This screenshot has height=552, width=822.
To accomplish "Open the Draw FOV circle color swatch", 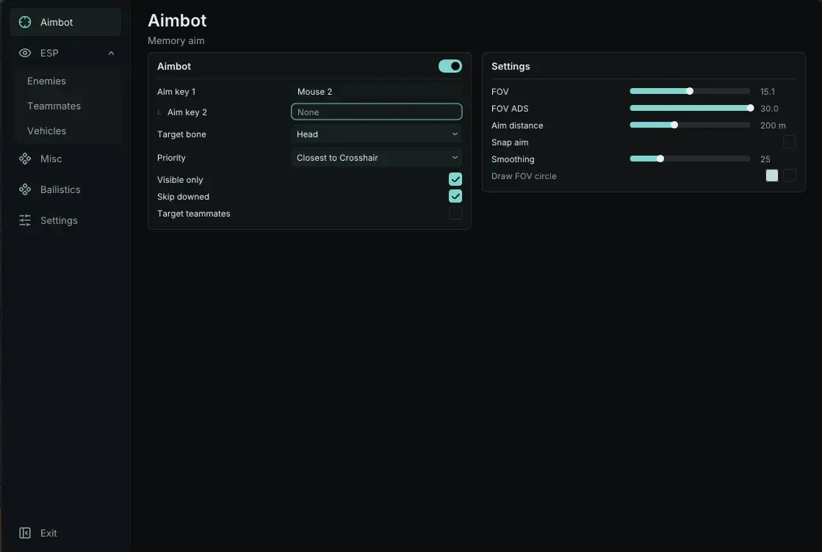I will coord(771,175).
